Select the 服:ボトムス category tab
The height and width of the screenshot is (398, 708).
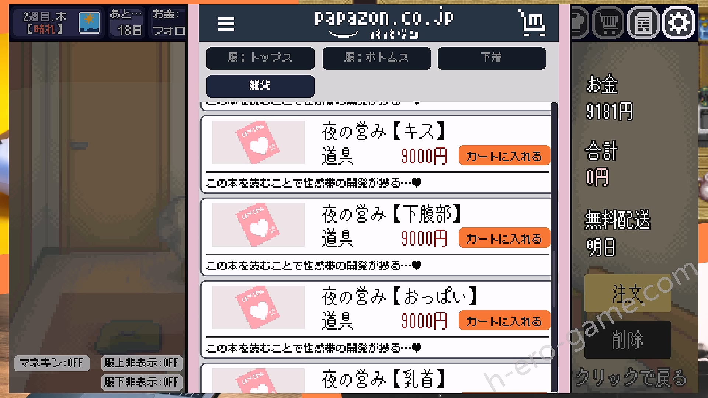(376, 58)
